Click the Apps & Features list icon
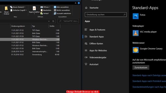The width and height of the screenshot is (166, 93). (86, 30)
